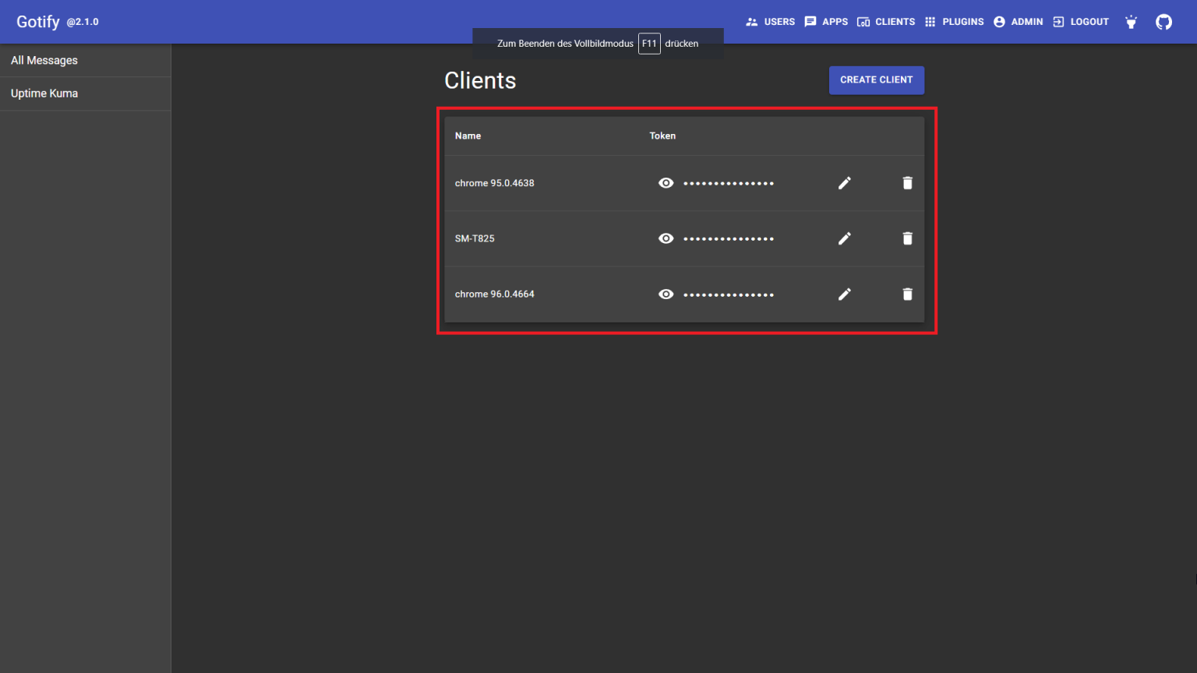
Task: Delete the SM-T825 client
Action: 907,238
